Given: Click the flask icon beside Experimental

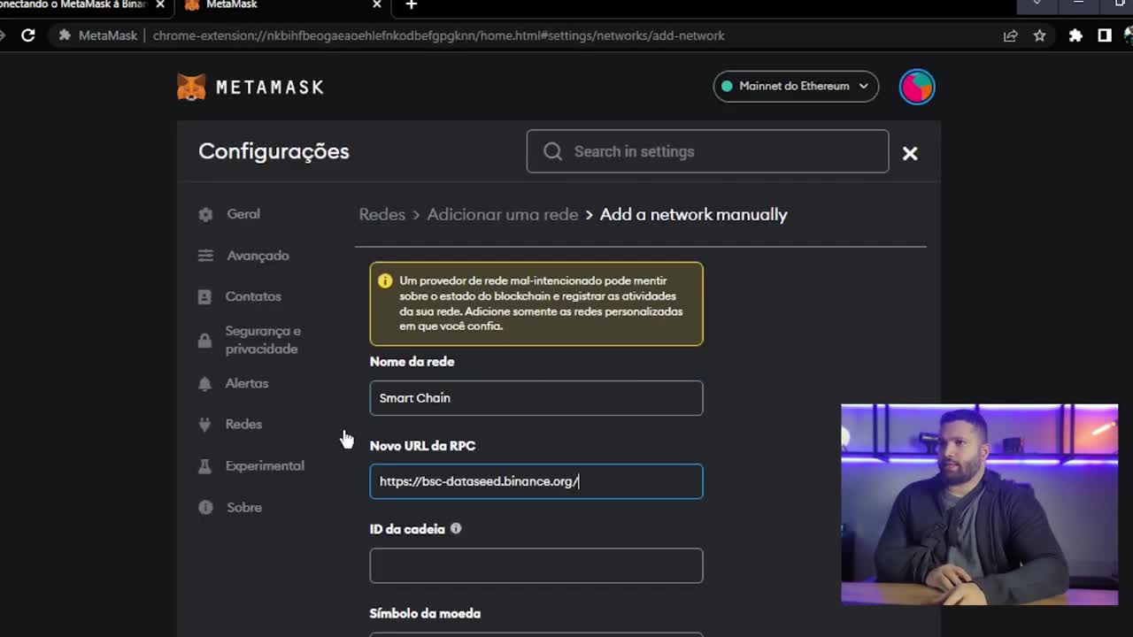Looking at the screenshot, I should [204, 466].
